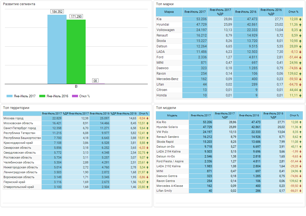The image size is (306, 216).
Task: Click the red down arrow in the Datsun mi-Do row
Action: pyautogui.click(x=300, y=156)
